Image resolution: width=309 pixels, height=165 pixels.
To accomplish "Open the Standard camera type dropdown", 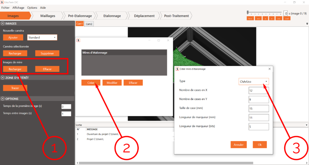I will (42, 38).
